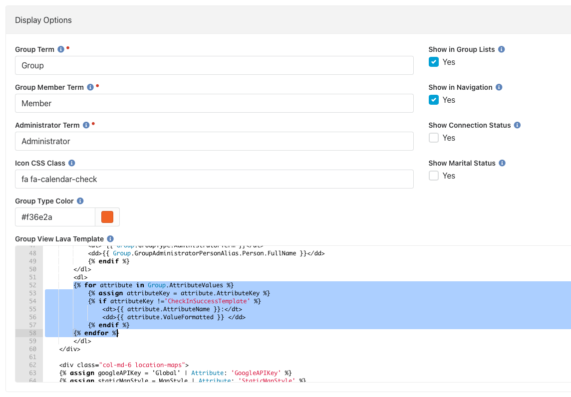
Task: Open the orange Group Type Color swatch picker
Action: pos(108,216)
